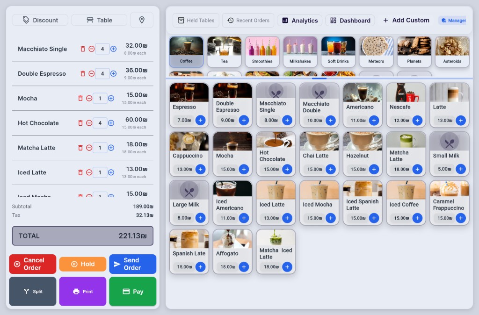Add Americano via plus button
Screen dimensions: 479x315
(x=374, y=120)
